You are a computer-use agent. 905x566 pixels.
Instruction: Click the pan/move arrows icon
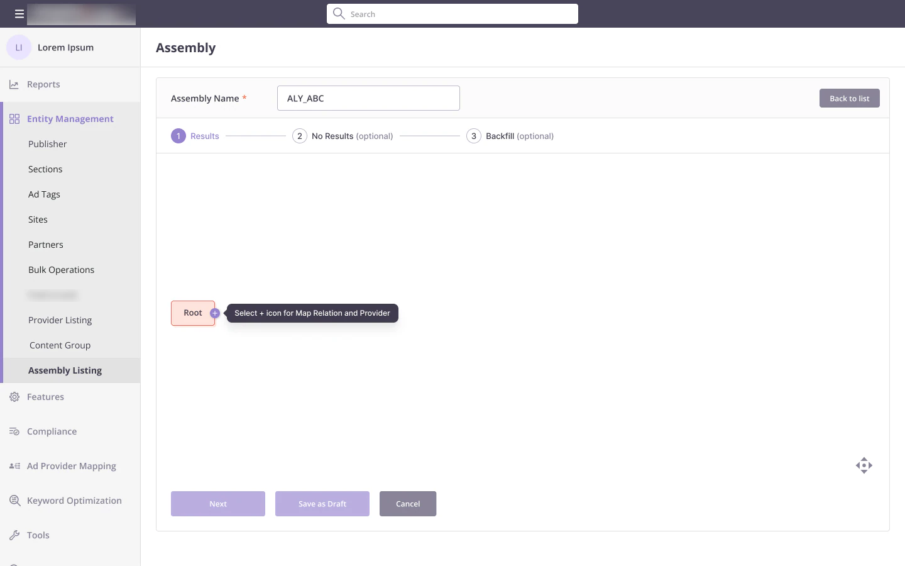864,465
